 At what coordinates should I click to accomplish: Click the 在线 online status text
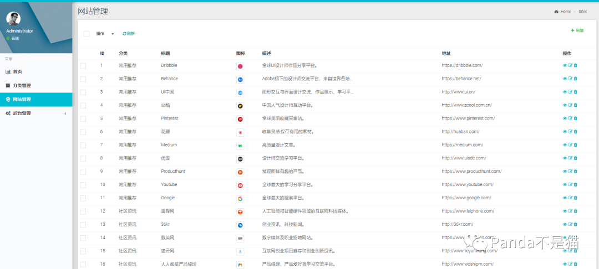16,39
